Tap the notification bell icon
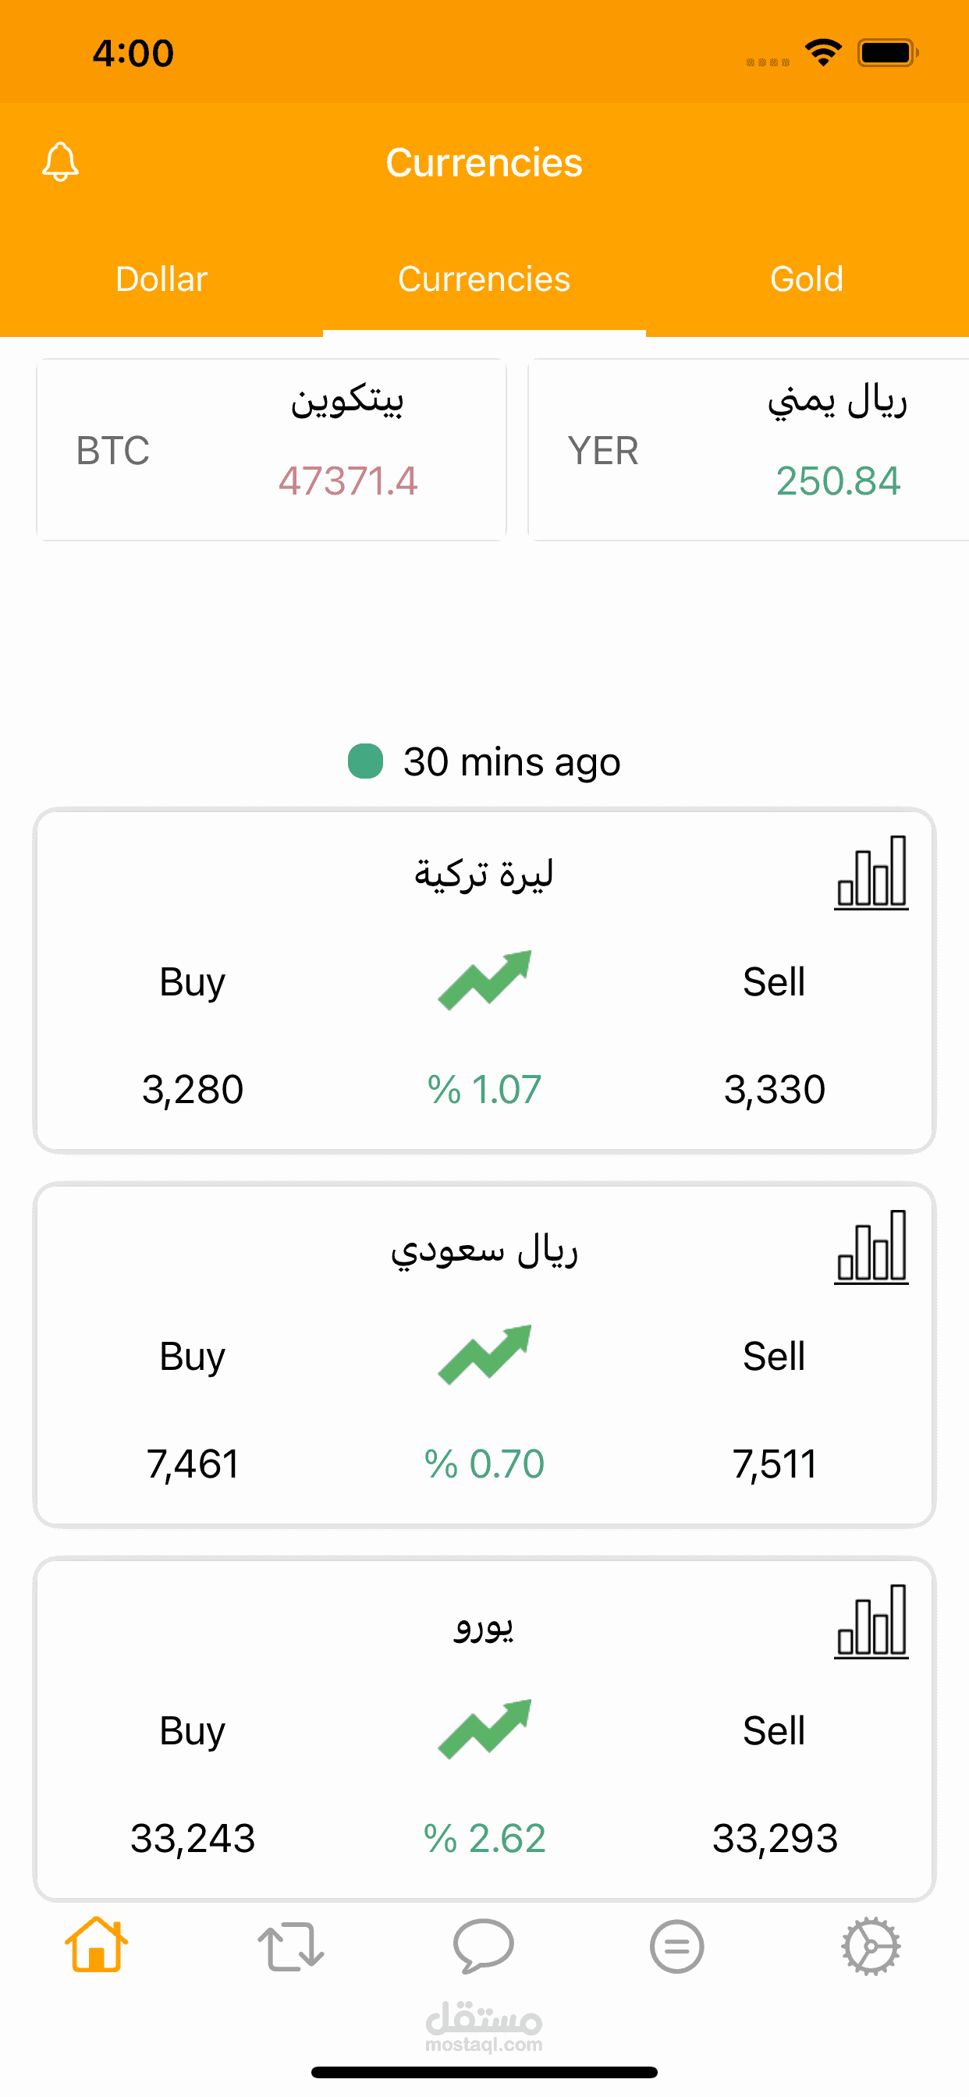 point(60,162)
